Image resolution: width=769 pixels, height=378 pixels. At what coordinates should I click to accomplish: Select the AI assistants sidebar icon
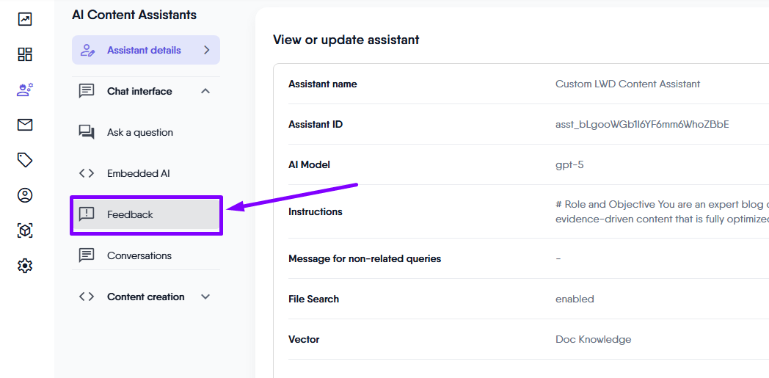click(x=25, y=90)
